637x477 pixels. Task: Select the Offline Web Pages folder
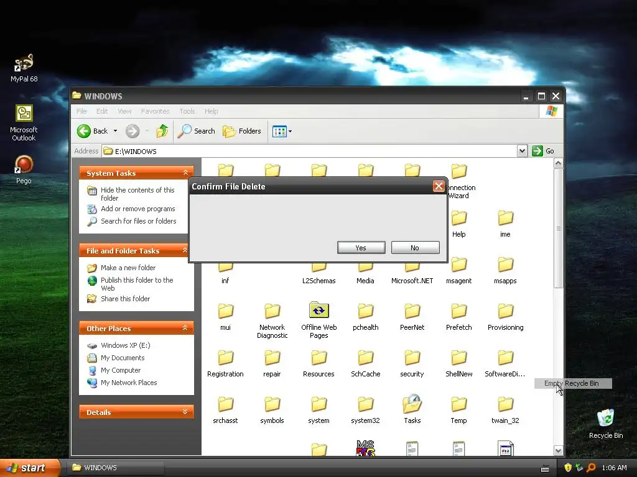[319, 320]
